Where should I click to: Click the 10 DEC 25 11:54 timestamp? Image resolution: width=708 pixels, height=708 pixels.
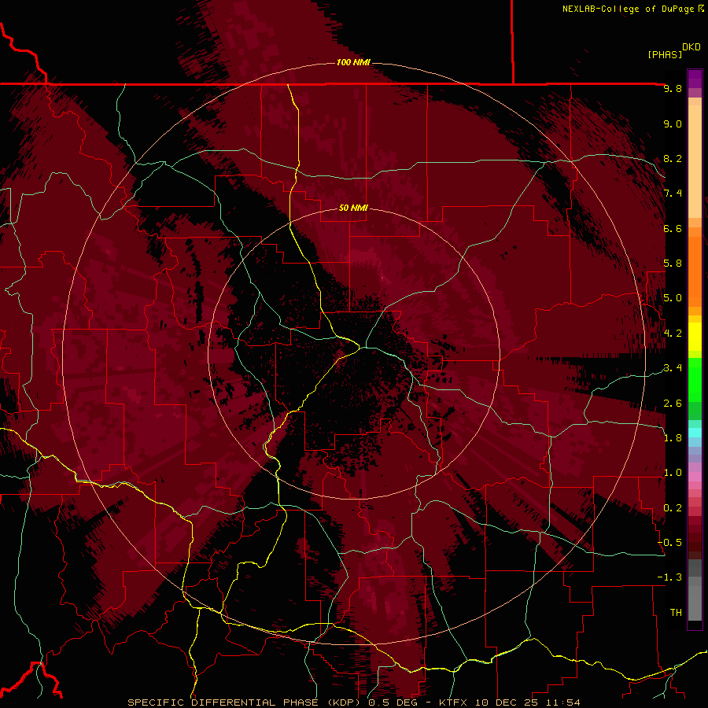point(526,702)
